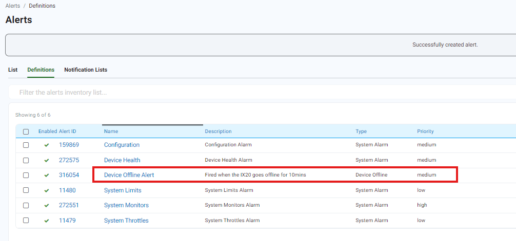Select the checkbox for System Monitors row
Viewport: 516px width, 241px height.
pyautogui.click(x=26, y=205)
